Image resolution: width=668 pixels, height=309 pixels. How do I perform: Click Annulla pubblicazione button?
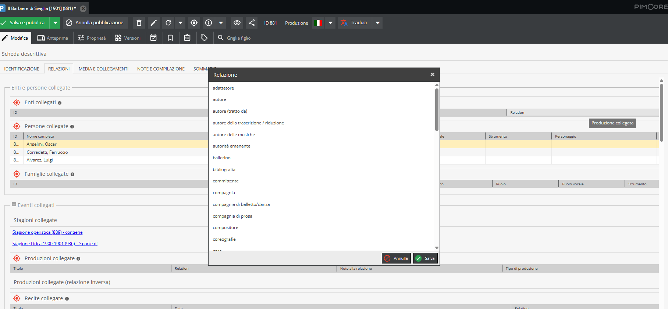(x=95, y=23)
